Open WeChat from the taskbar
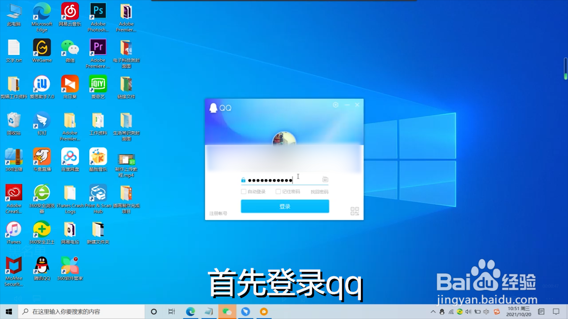The height and width of the screenshot is (319, 568). 227,312
